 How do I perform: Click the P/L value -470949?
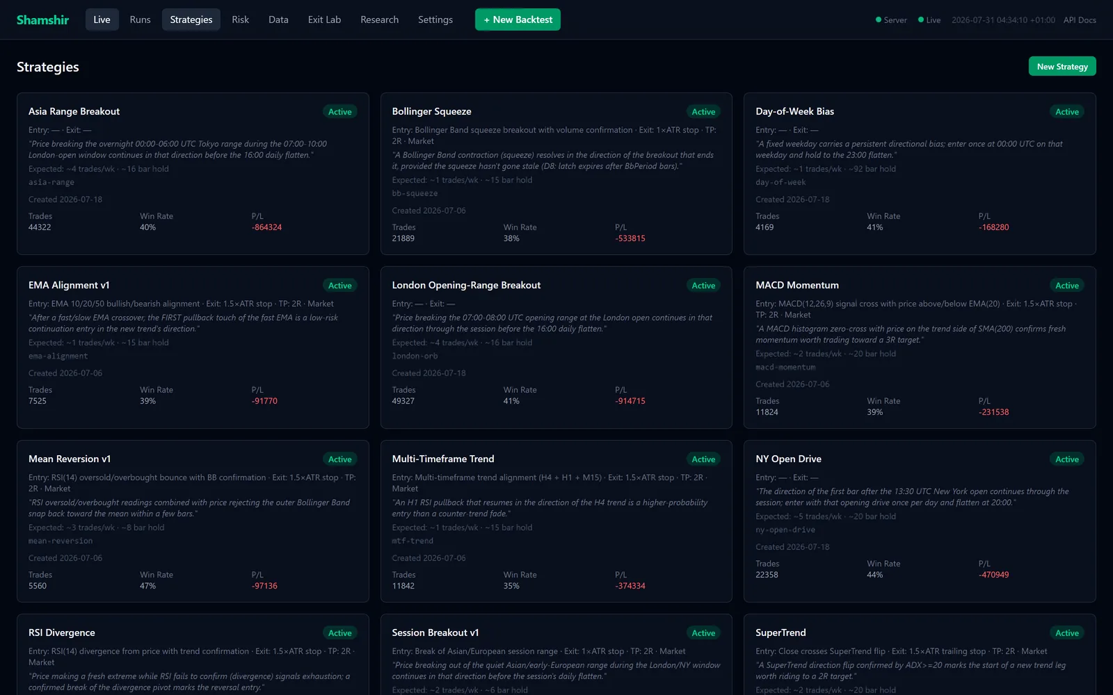993,575
